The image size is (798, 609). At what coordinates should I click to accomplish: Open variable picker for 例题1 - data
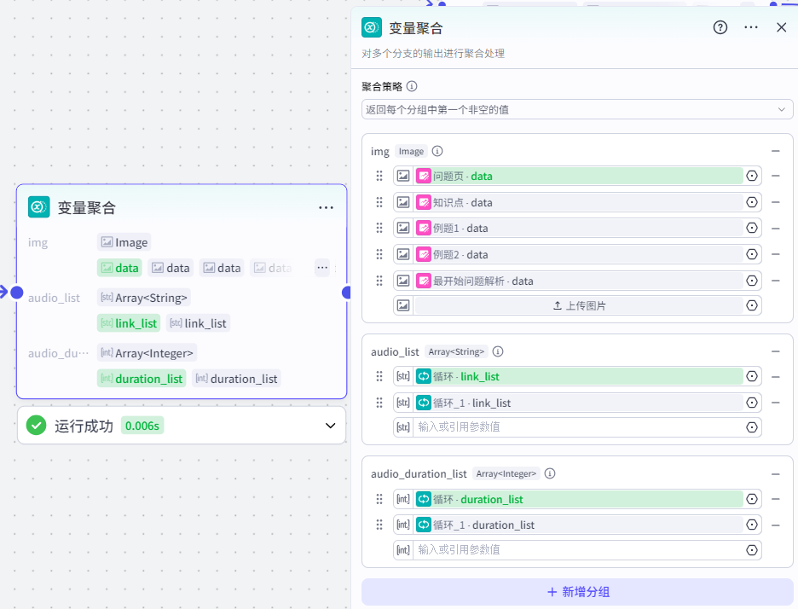point(752,228)
